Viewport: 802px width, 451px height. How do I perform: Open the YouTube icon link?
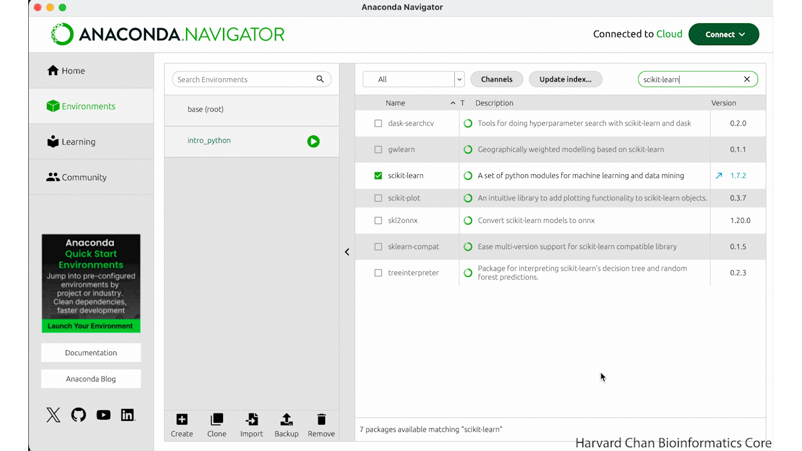(x=103, y=415)
